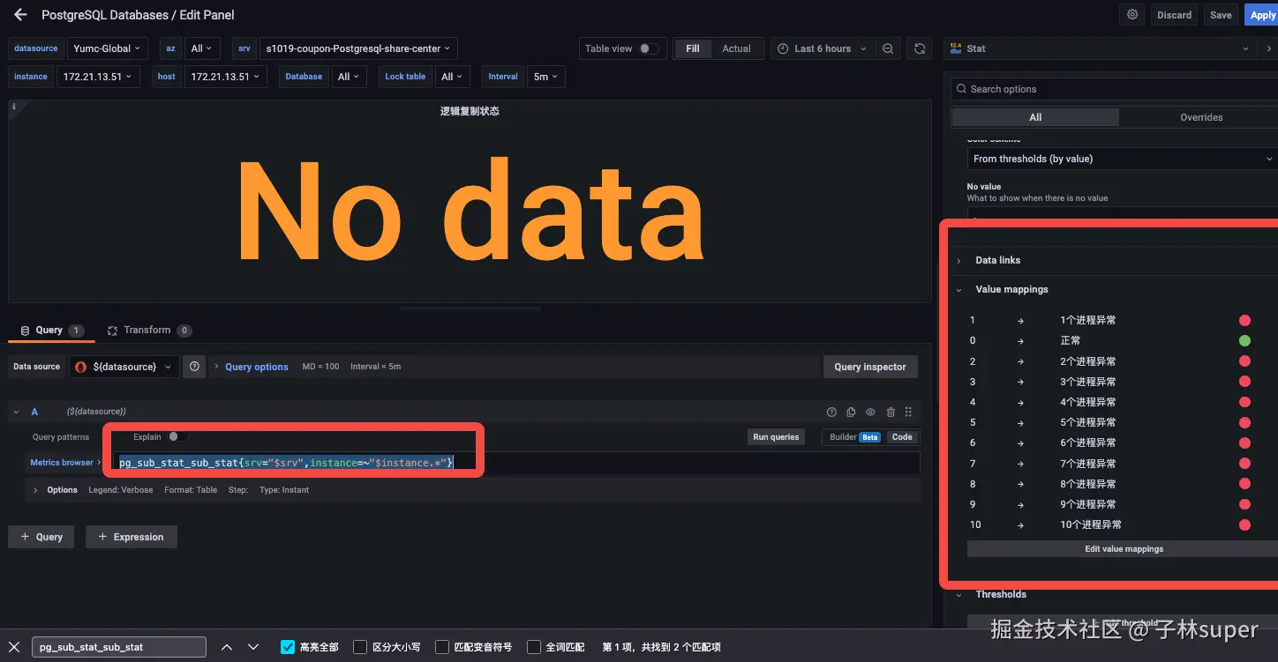The height and width of the screenshot is (662, 1278).
Task: Duplicate query A icon
Action: (851, 412)
